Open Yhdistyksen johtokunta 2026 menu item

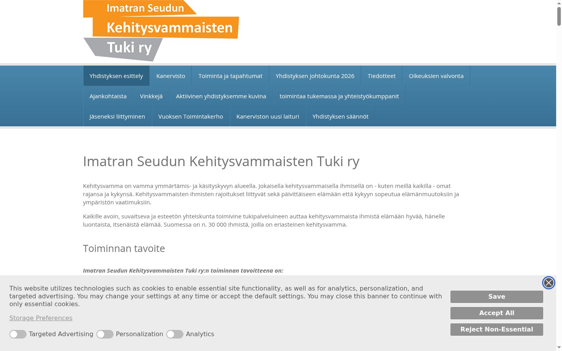(x=315, y=76)
